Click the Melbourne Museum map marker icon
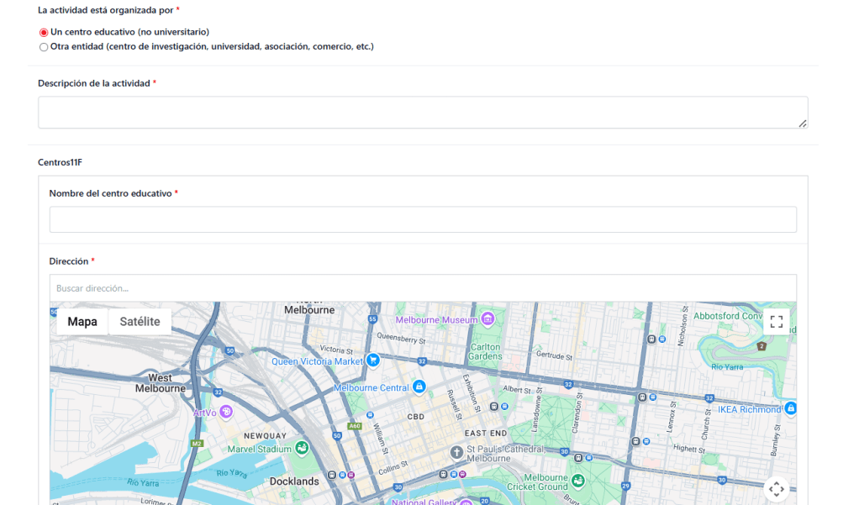This screenshot has height=505, width=859. (x=487, y=320)
